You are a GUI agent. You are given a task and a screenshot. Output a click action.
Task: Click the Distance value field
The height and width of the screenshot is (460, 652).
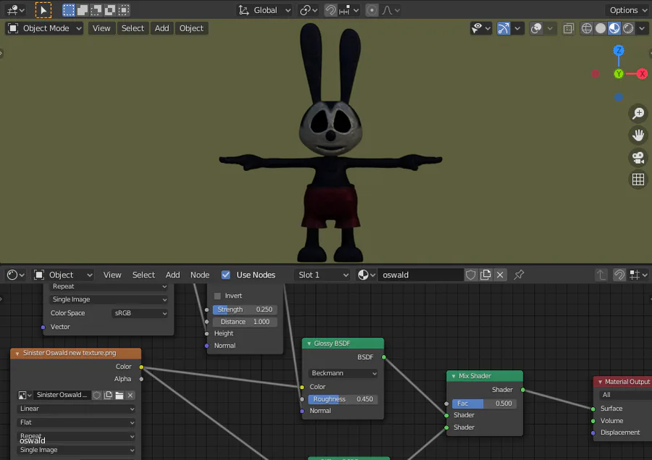click(x=245, y=322)
